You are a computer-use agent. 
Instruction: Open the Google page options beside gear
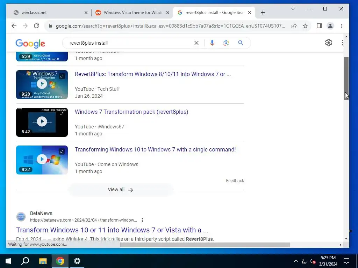coord(343,43)
